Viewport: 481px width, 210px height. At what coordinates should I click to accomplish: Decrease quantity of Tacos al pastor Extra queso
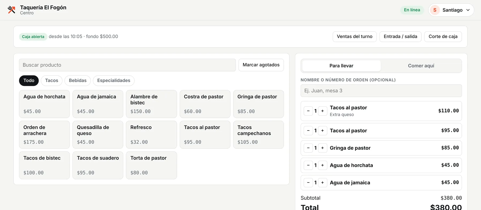click(x=308, y=111)
